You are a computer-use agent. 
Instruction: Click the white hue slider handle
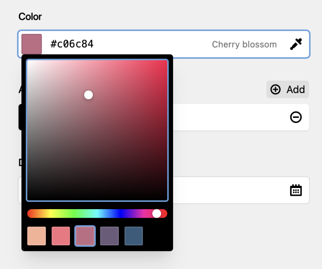157,214
